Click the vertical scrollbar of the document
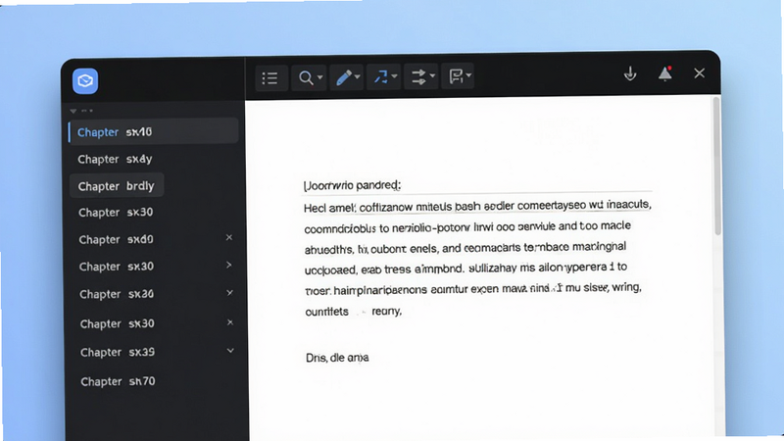 pos(717,166)
